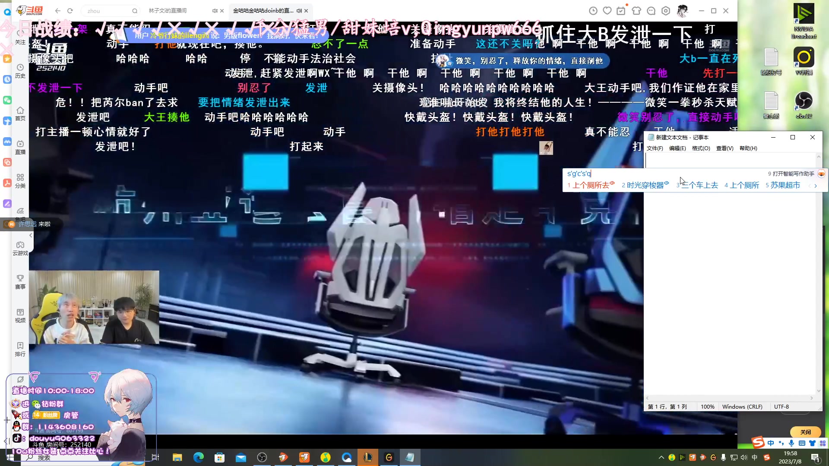Toggle the soft keyboard on the Sogou bar
This screenshot has width=829, height=466.
801,443
